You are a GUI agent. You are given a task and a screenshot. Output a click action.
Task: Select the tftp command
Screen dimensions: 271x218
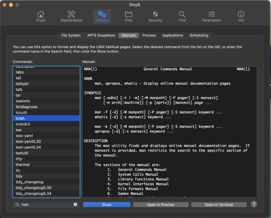pyautogui.click(x=46, y=159)
